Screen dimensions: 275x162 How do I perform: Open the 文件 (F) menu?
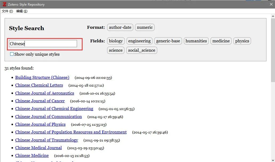click(7, 11)
